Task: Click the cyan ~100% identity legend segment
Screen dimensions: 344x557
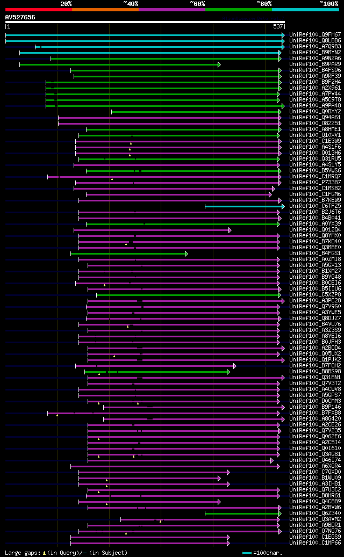Action: pyautogui.click(x=305, y=10)
